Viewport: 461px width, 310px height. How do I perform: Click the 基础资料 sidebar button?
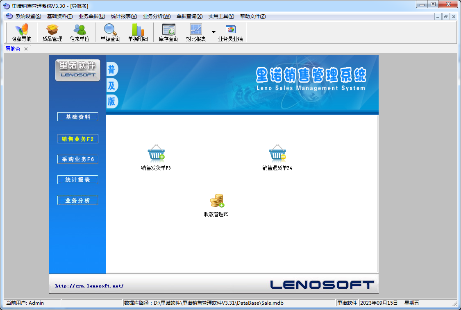pos(77,117)
